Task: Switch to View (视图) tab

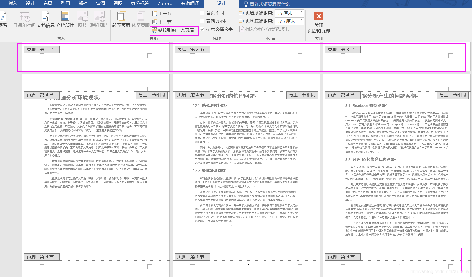Action: pyautogui.click(x=118, y=4)
